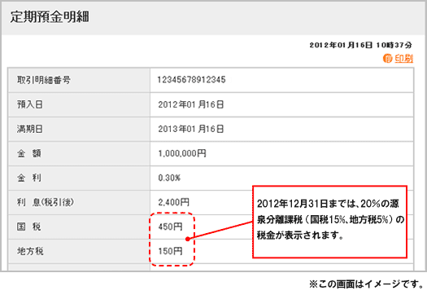The height and width of the screenshot is (295, 427).
Task: Click the 金利 row label
Action: tap(29, 178)
